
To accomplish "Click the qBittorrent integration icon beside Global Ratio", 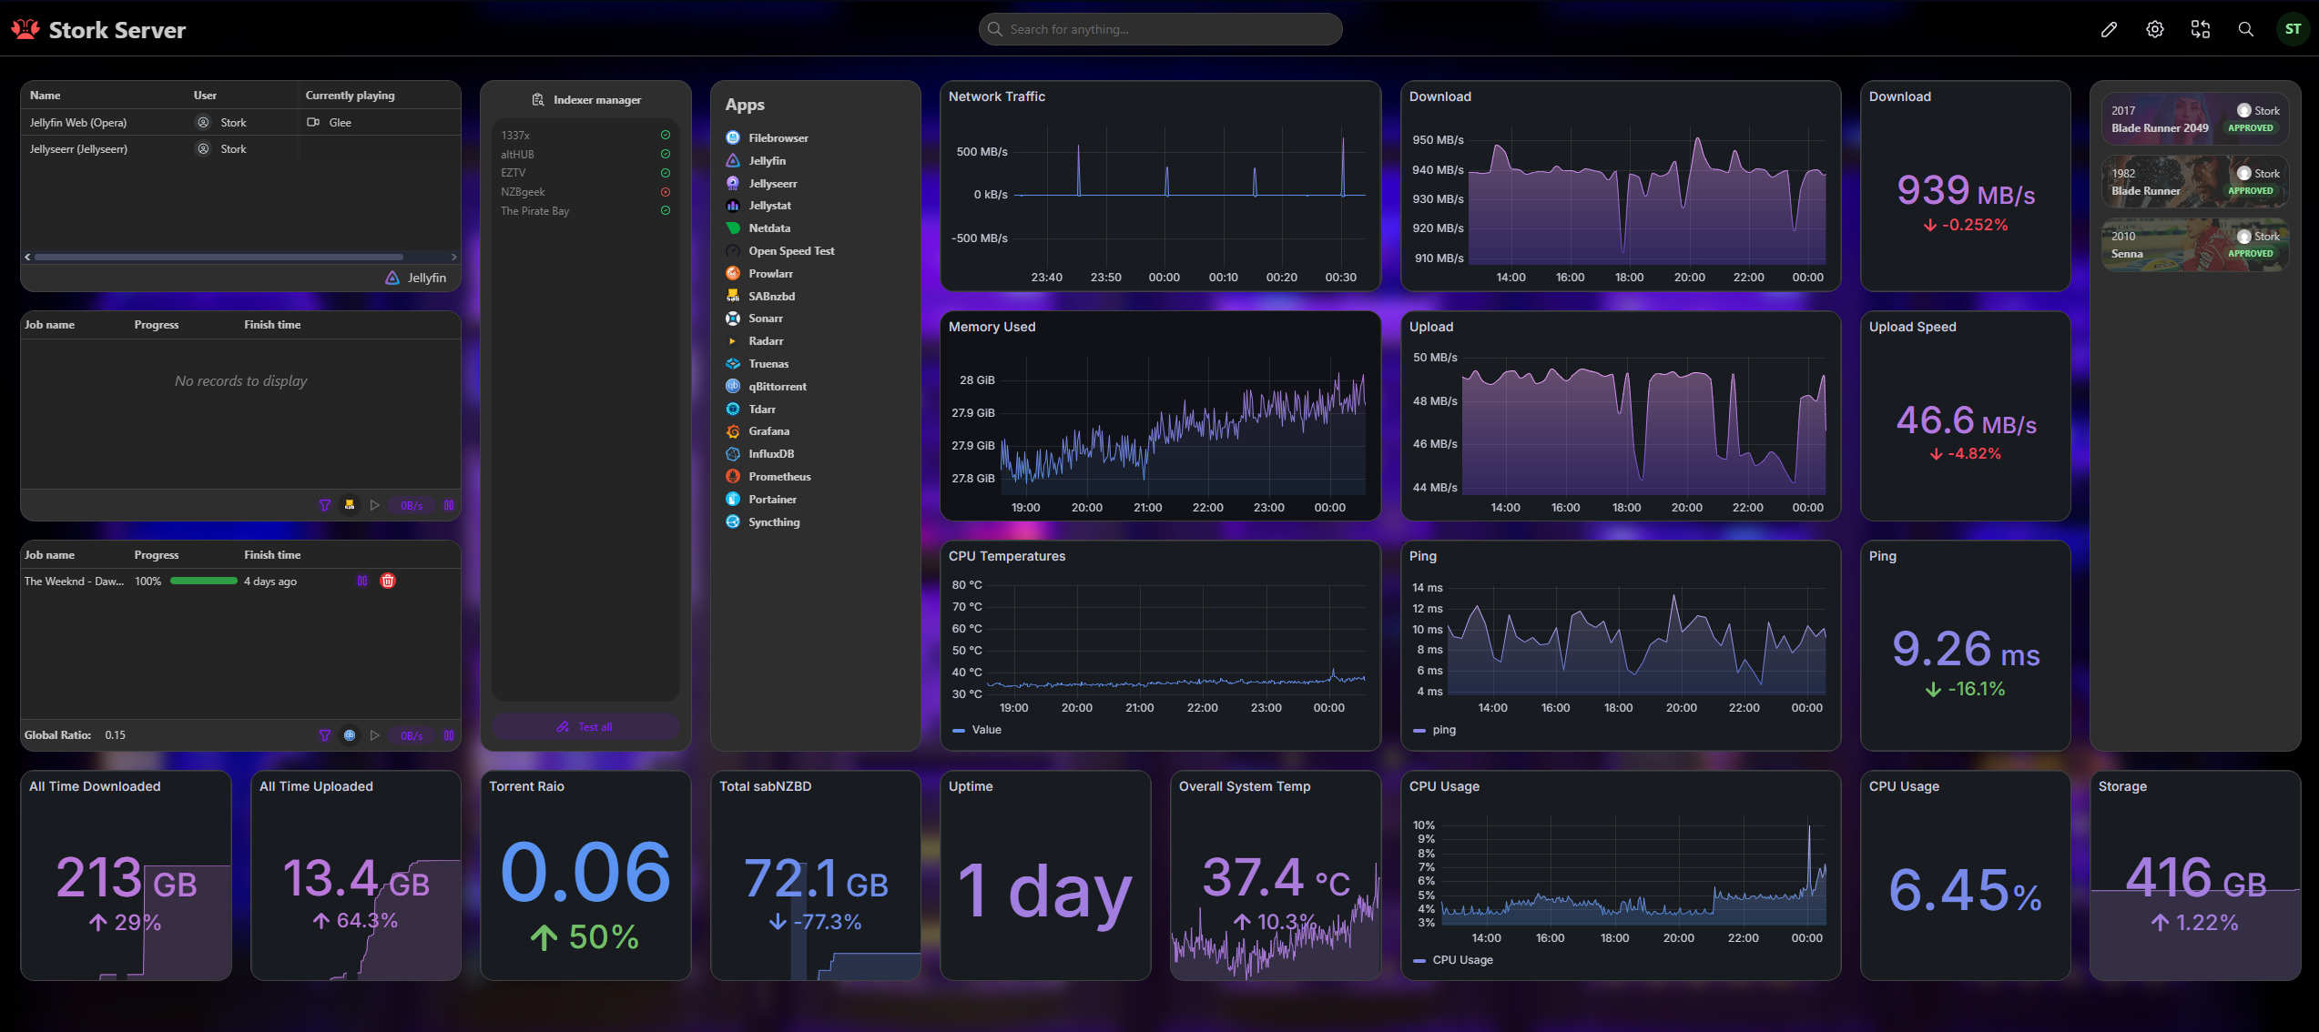I will (350, 735).
